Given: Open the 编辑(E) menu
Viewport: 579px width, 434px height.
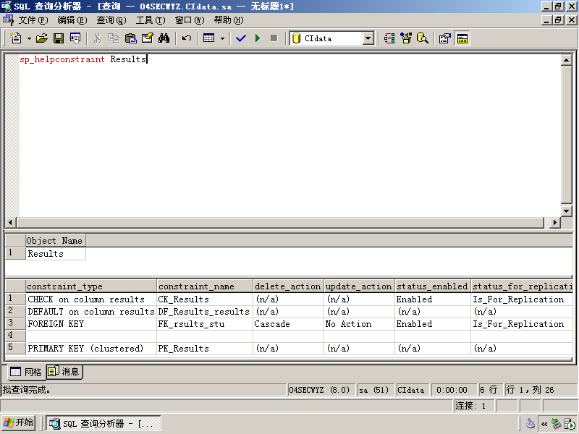Looking at the screenshot, I should (72, 20).
